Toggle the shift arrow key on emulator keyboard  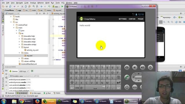click(72, 82)
